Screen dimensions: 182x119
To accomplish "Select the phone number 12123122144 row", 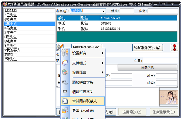I will [x=117, y=29].
